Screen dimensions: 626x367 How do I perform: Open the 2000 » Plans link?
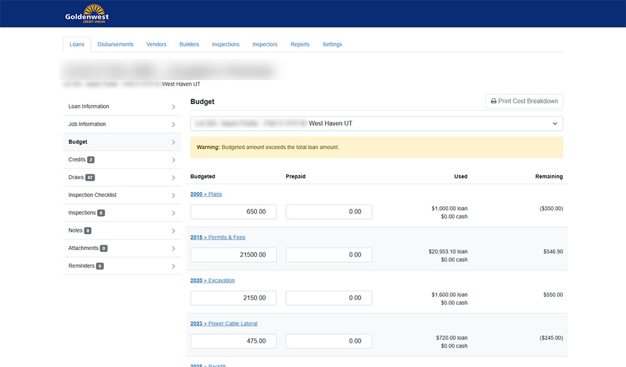click(206, 194)
